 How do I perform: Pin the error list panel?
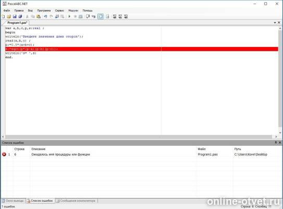(276, 143)
